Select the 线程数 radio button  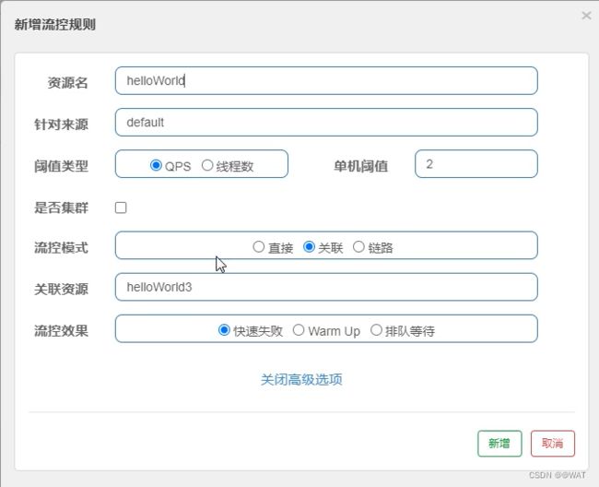[x=207, y=165]
